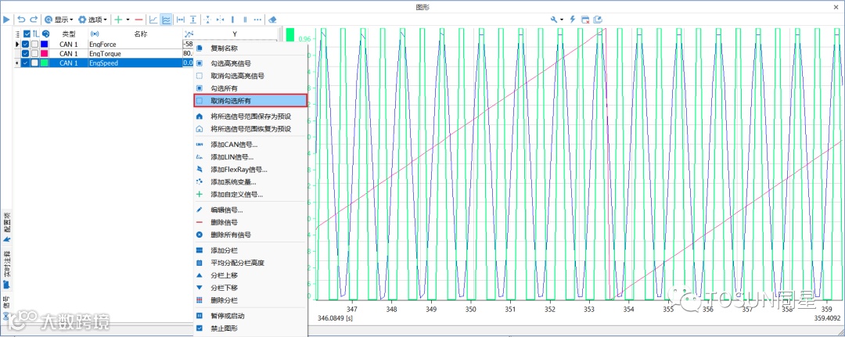The image size is (845, 337).
Task: Click the eraser clear graph icon
Action: tap(272, 20)
